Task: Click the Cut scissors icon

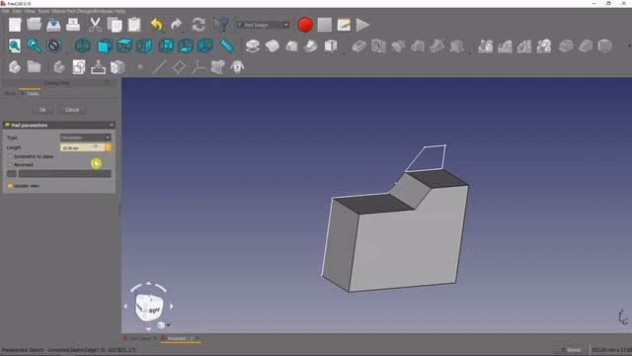Action: coord(95,25)
